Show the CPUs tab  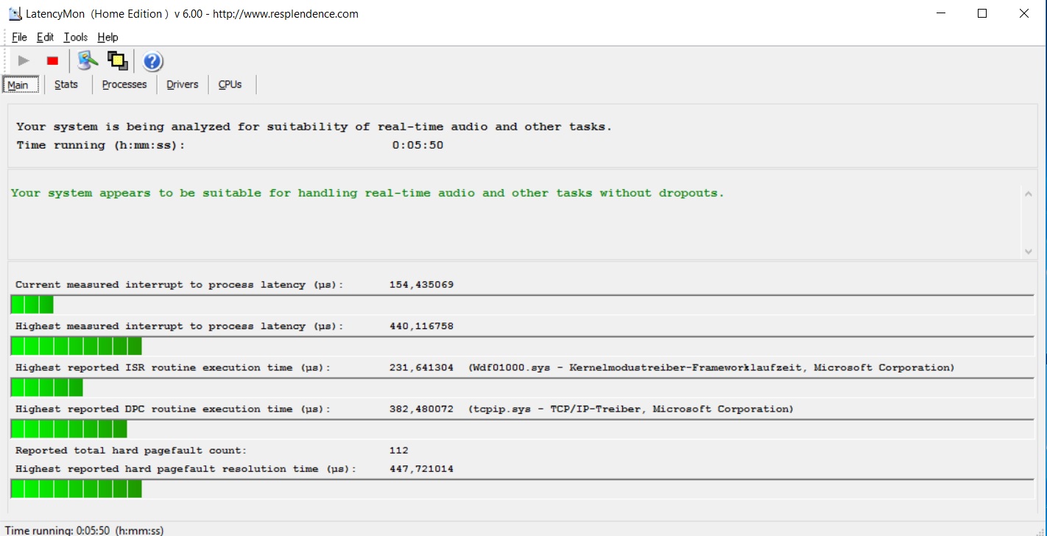tap(230, 85)
